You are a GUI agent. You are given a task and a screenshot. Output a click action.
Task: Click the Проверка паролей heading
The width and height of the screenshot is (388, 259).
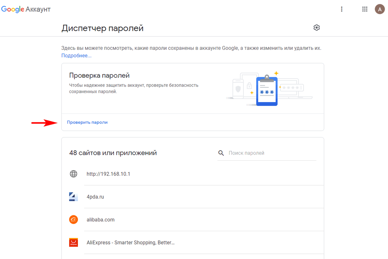[x=99, y=76]
